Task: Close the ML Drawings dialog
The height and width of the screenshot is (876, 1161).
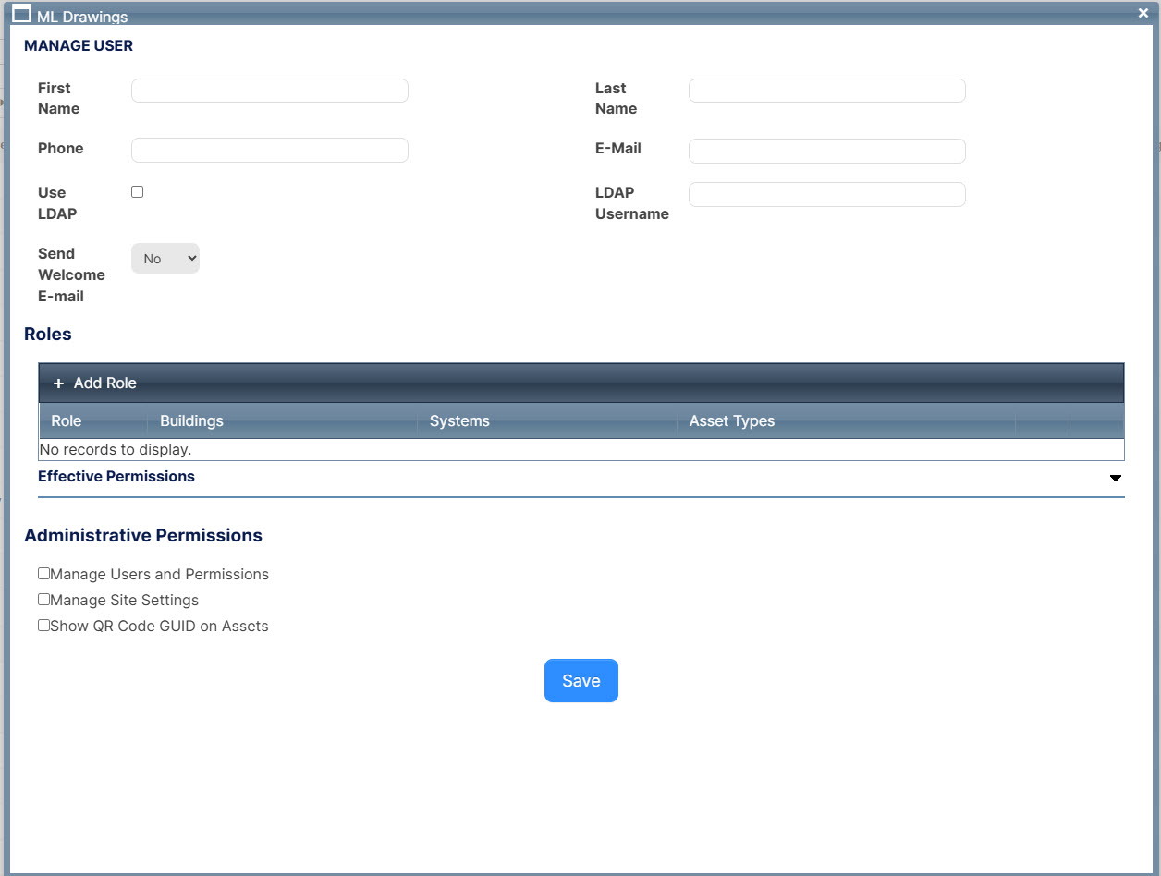Action: (x=1143, y=12)
